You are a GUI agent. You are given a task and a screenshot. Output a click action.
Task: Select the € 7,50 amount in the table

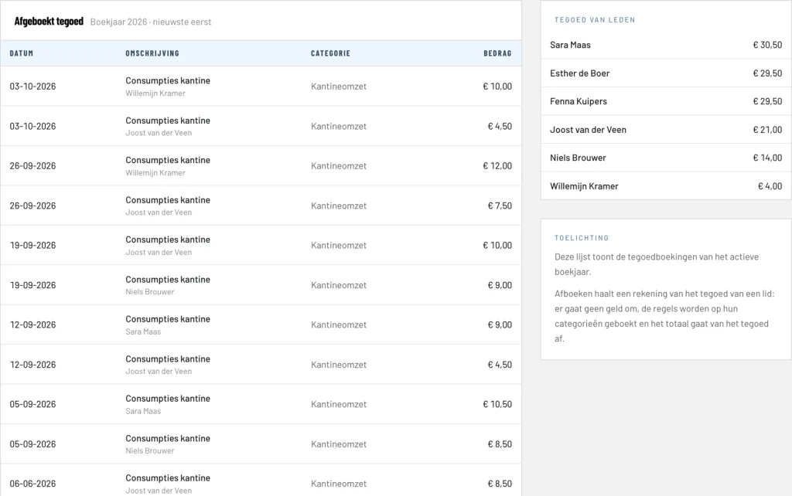[500, 206]
